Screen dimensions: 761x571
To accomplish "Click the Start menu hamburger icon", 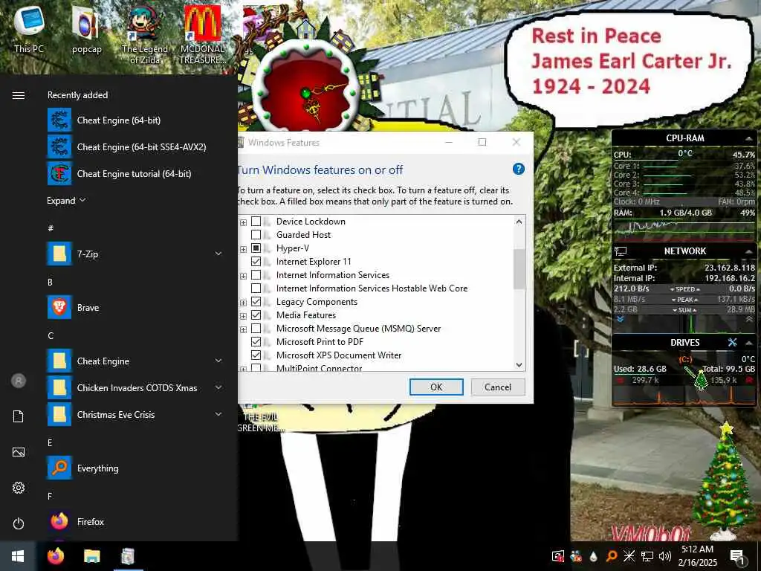I will click(x=19, y=95).
